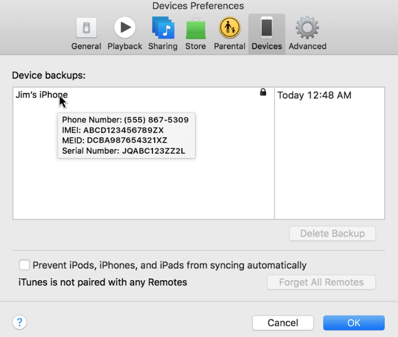The image size is (398, 337).
Task: Open the General preferences switch icon
Action: click(86, 28)
